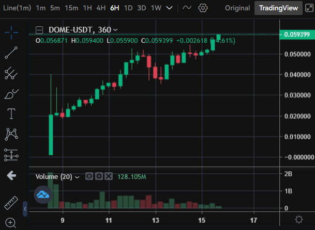
Task: Remove the Volume indicator
Action: tap(109, 176)
